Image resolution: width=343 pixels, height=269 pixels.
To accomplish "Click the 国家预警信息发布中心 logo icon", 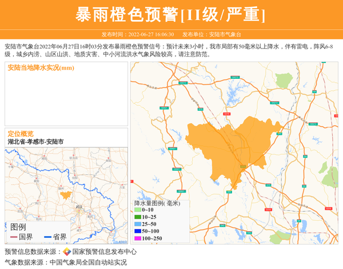I will click(67, 251).
